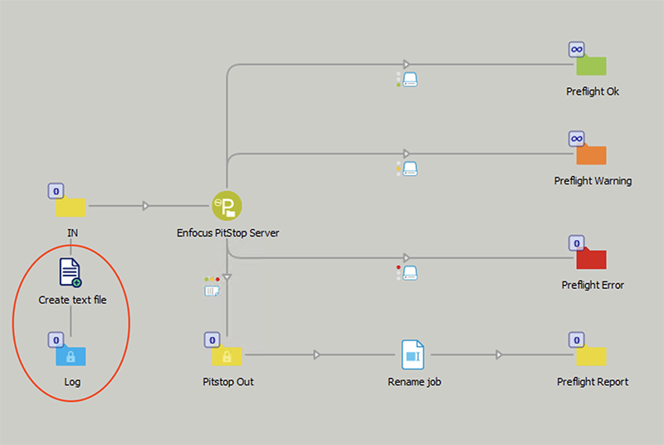
Task: Click the red Preflight Error folder
Action: [591, 258]
